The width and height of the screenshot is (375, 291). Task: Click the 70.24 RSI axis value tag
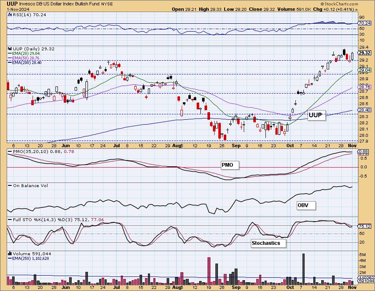(365, 23)
